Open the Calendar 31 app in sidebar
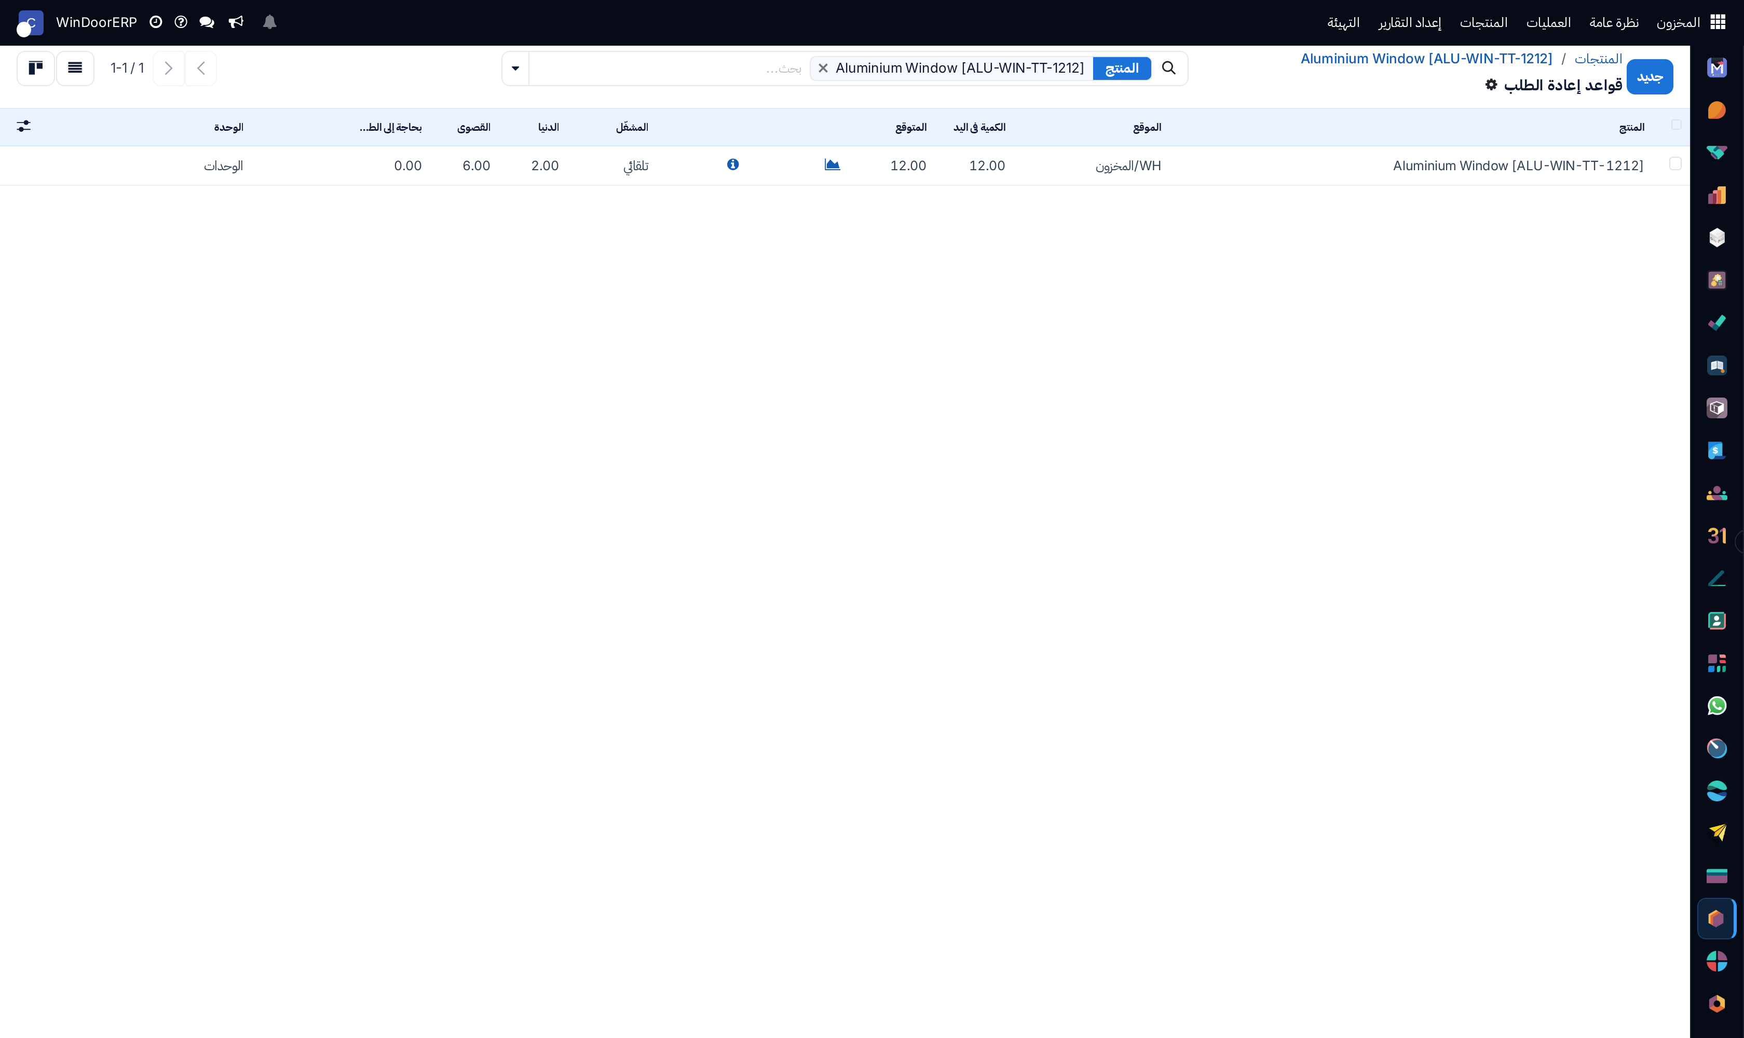Screen dimensions: 1744x1038 click(x=1716, y=536)
